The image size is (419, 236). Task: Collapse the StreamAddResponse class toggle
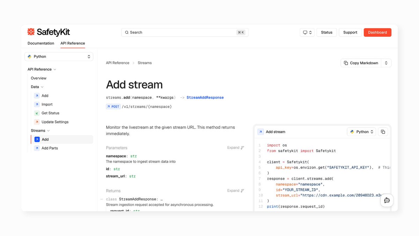tap(102, 199)
